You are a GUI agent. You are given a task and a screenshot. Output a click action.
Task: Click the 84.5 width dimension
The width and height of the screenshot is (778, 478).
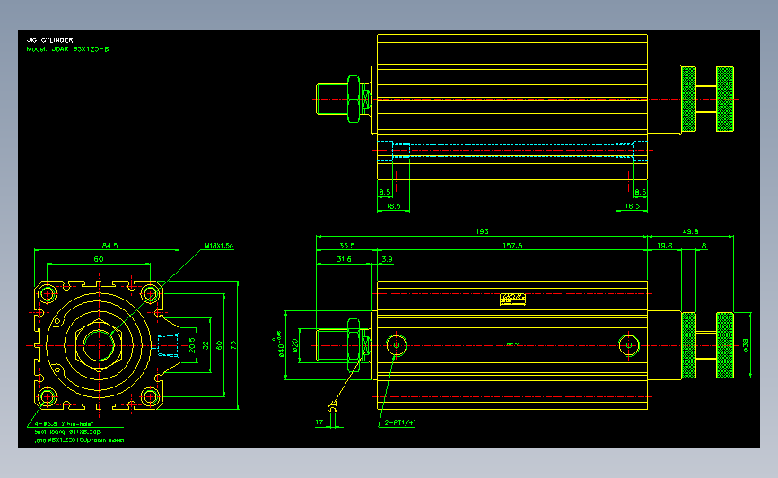tap(109, 246)
